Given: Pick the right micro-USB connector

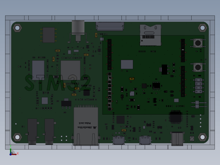Looking at the screenshot, I should pyautogui.click(x=145, y=140).
